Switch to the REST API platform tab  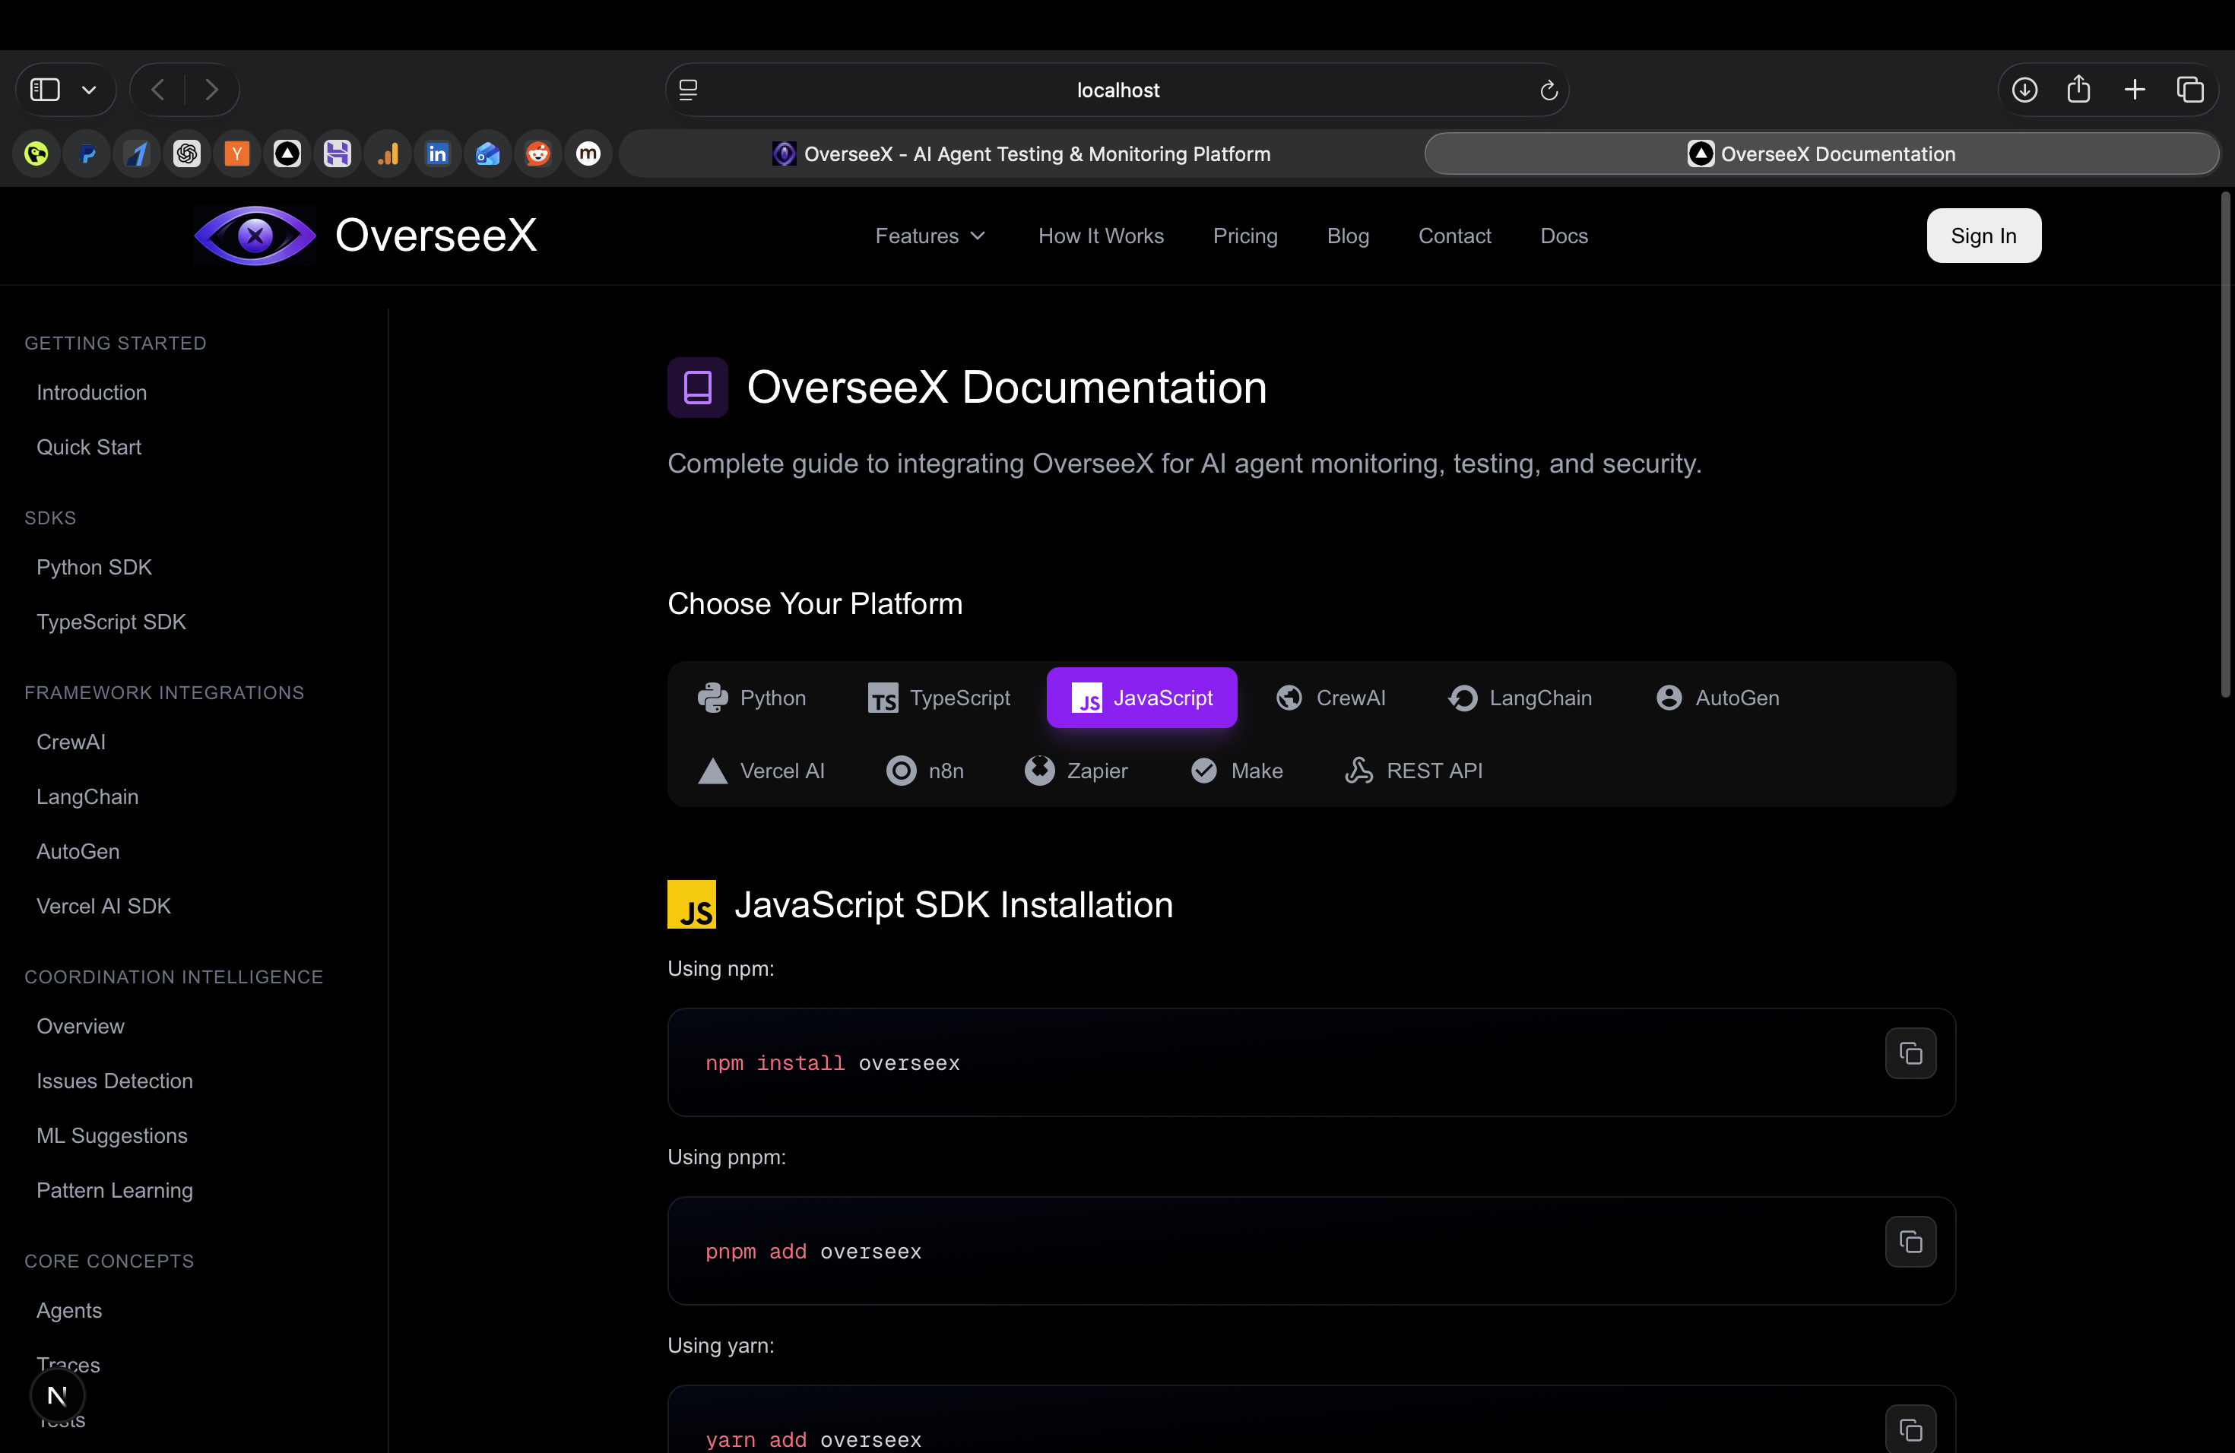coord(1413,771)
